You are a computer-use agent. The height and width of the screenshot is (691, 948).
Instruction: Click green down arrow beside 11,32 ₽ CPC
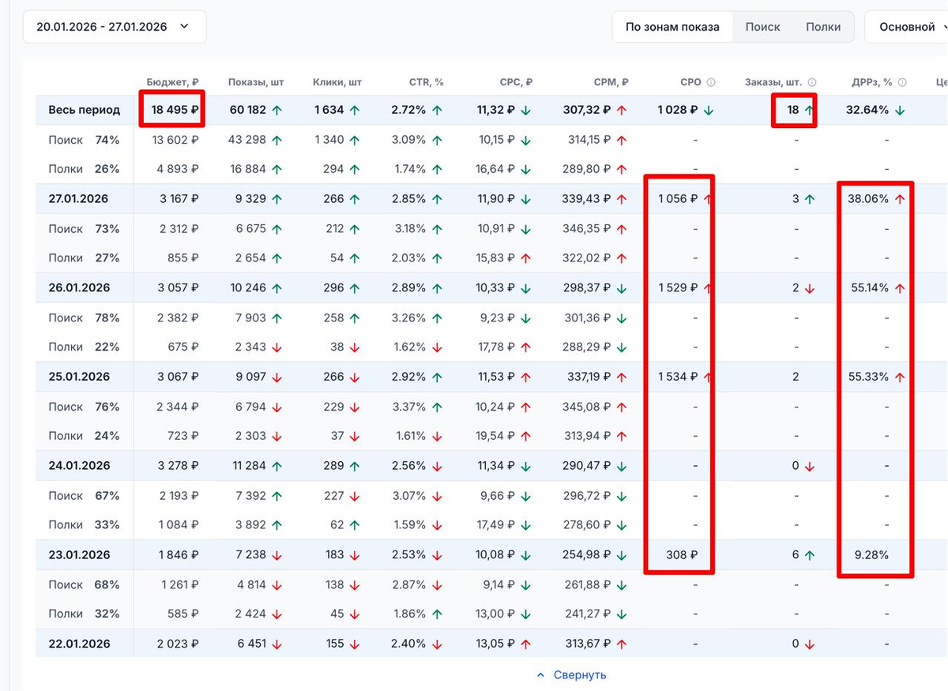click(525, 111)
